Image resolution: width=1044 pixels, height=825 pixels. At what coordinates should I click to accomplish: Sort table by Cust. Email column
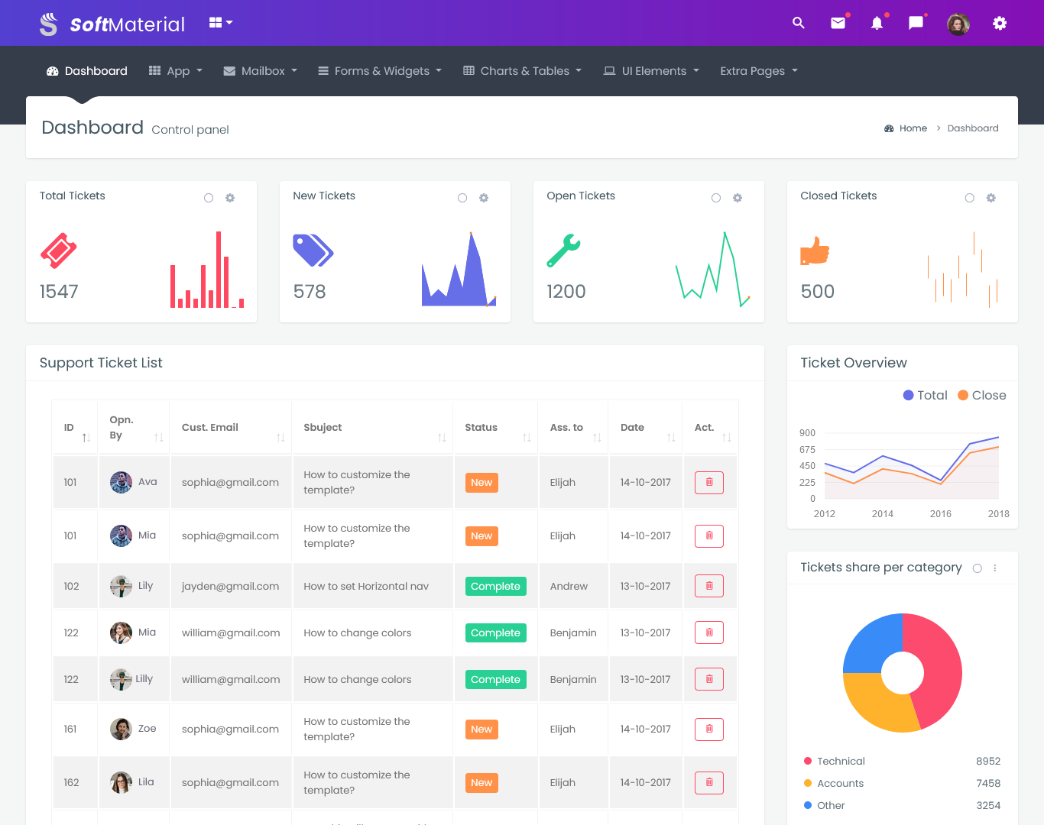[231, 428]
